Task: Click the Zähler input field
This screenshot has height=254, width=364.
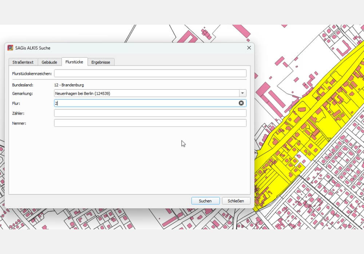Action: coord(150,113)
